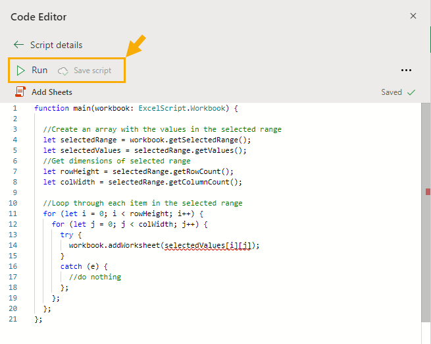Image resolution: width=431 pixels, height=344 pixels.
Task: Click 'i++' on line 11
Action: coord(184,214)
